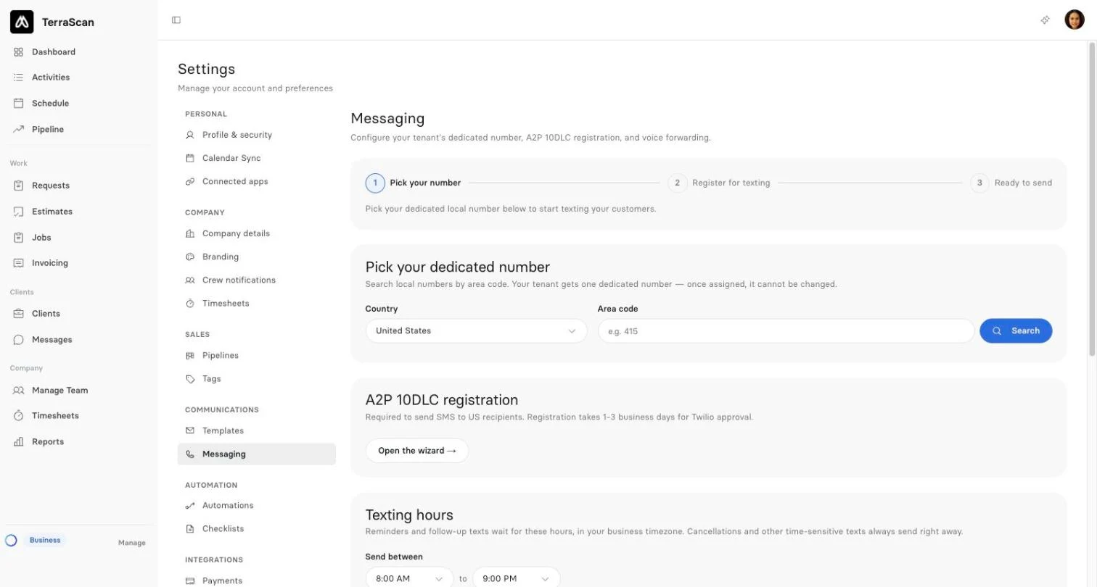Open Crew notifications settings
Viewport: 1097px width, 587px height.
pos(257,280)
